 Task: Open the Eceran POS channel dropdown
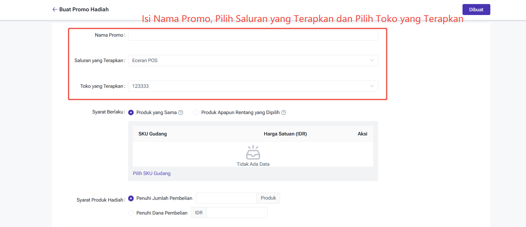point(249,60)
